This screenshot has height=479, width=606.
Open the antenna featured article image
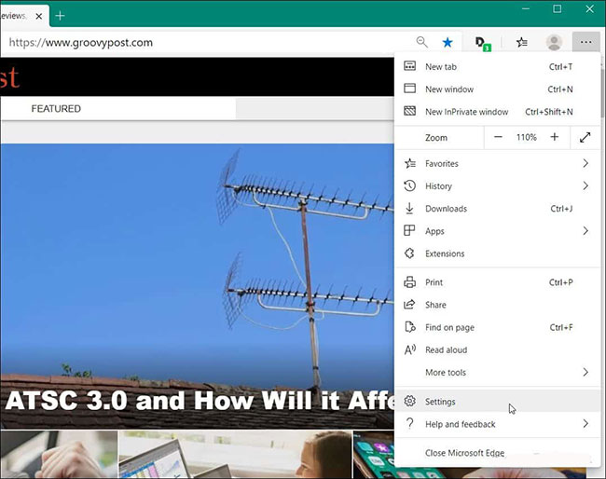pyautogui.click(x=197, y=286)
